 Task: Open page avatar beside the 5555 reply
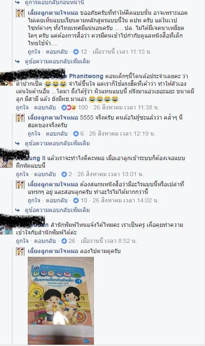(20, 118)
